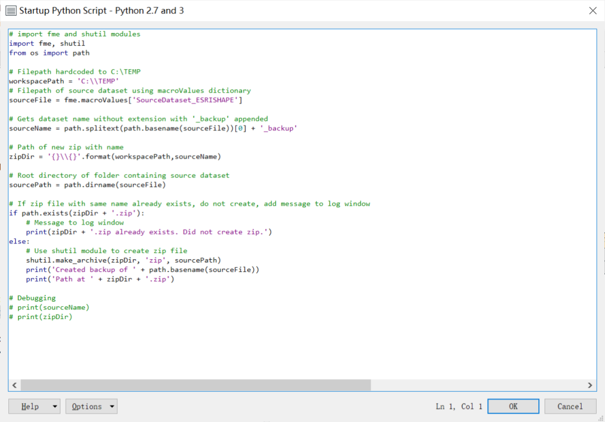605x422 pixels.
Task: Click the 'SourceDataset_ESRISHAPE' string
Action: pyautogui.click(x=185, y=100)
